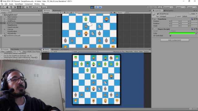Viewport: 198px width, 111px height.
Task: Open Transform component preset icon
Action: coord(195,19)
